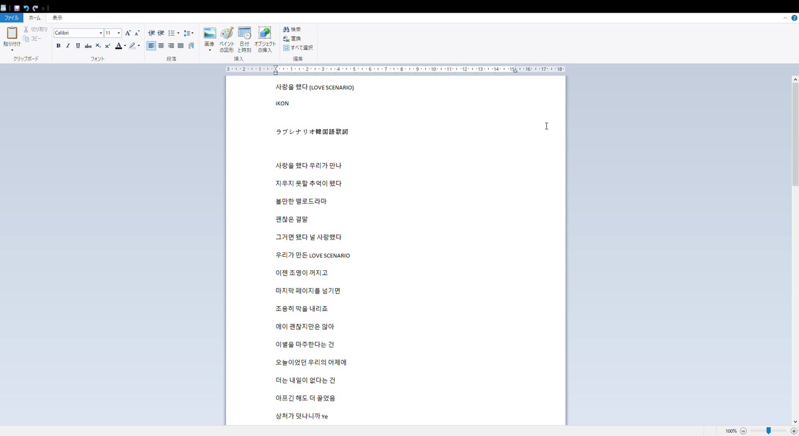Click inside the font size box showing 11

tap(110, 33)
